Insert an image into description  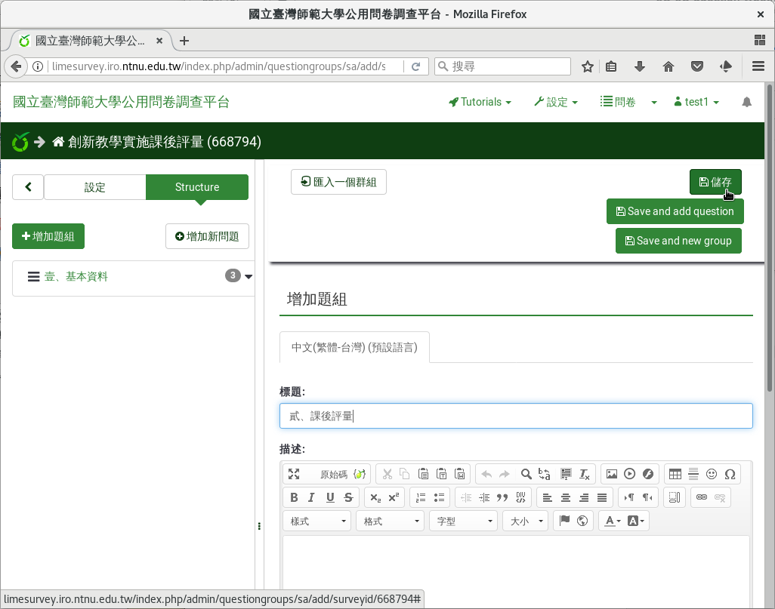612,474
